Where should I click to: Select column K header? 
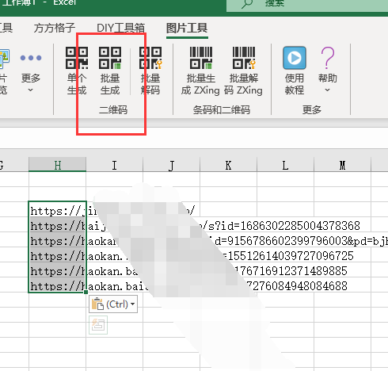228,165
